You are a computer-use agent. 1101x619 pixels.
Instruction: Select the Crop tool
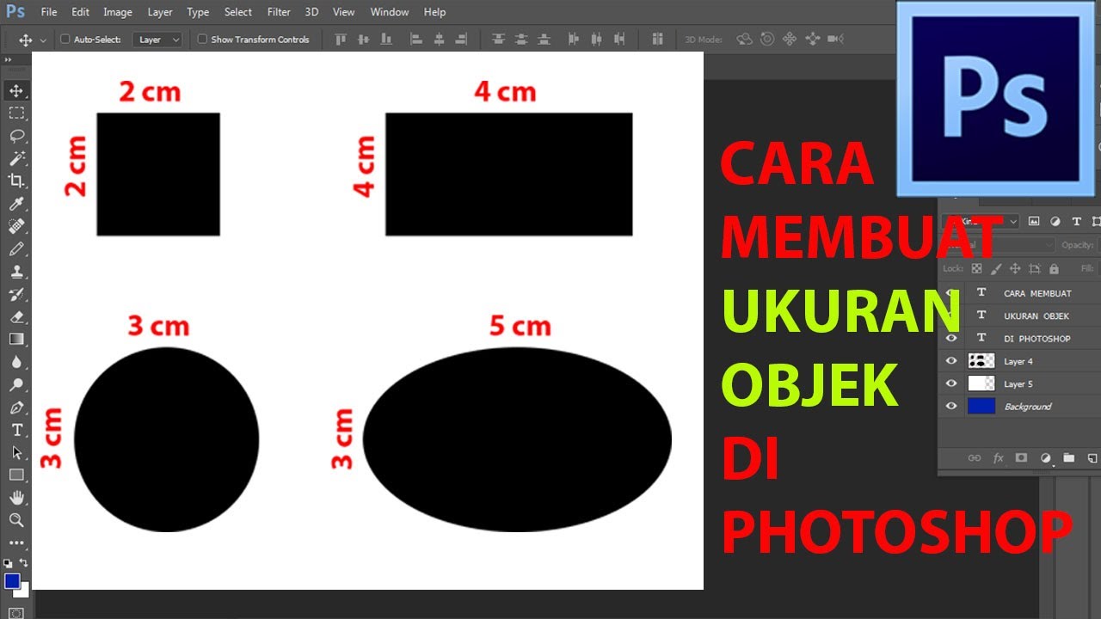[x=16, y=181]
